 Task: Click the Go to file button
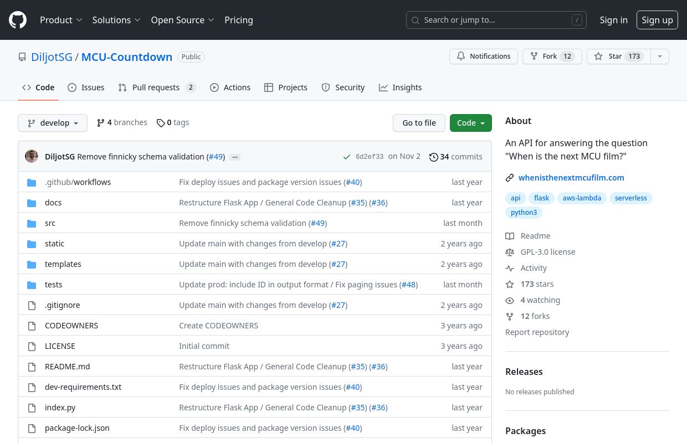(419, 123)
